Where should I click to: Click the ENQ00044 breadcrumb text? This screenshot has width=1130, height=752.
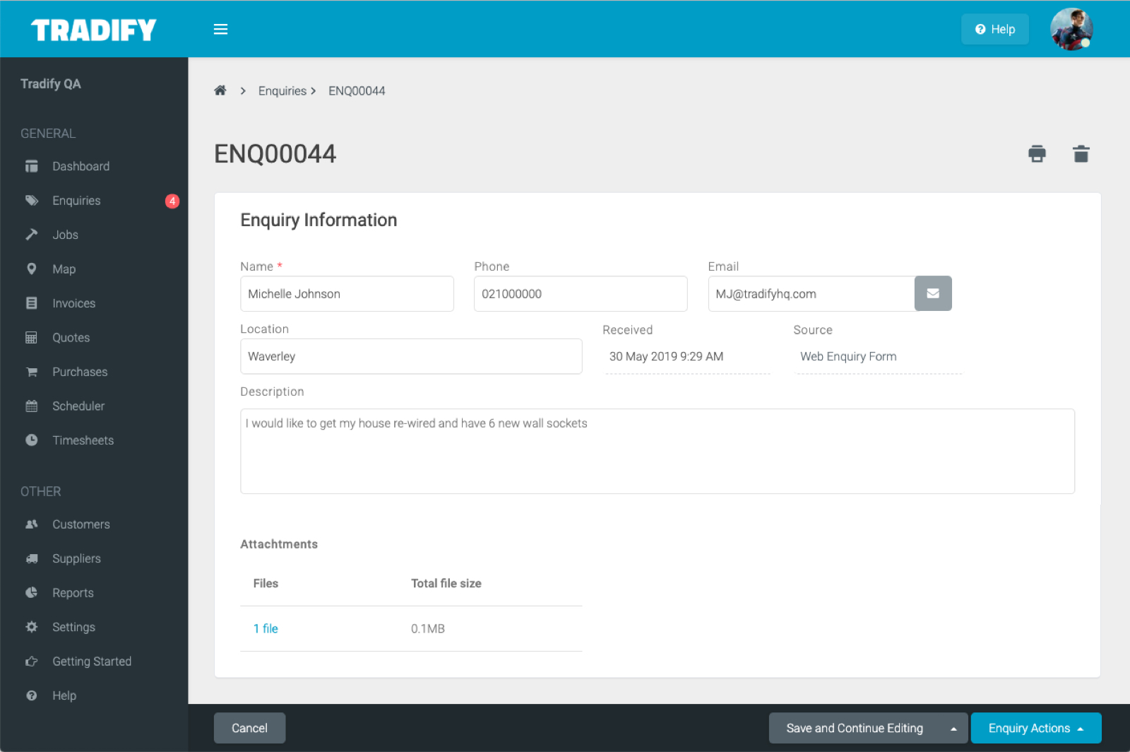[357, 90]
